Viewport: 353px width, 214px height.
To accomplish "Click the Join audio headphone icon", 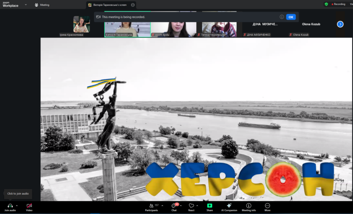I will coord(10,206).
